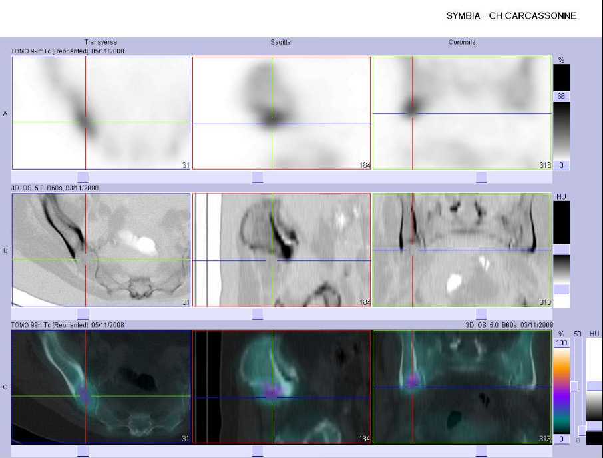Click the grayscale percent color bar in row A
Viewport: 603px width, 458px height.
tap(562, 130)
